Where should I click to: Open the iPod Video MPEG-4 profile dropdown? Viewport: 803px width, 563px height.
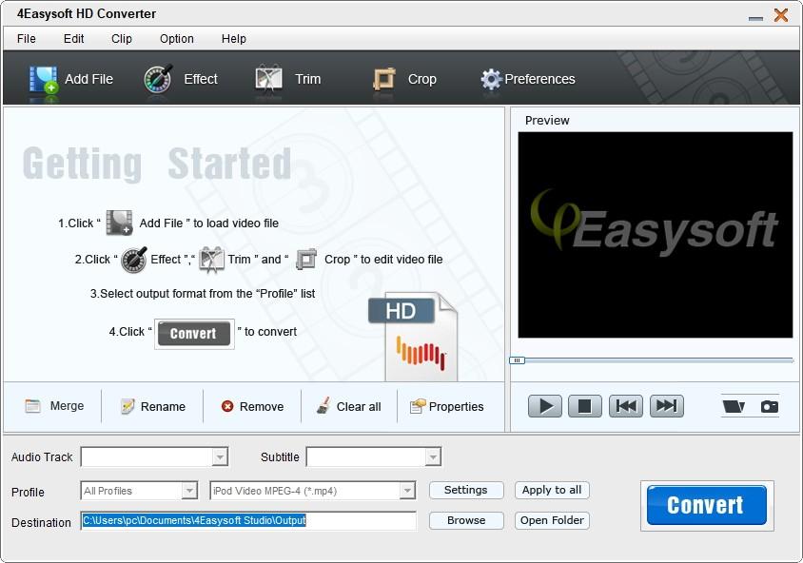pyautogui.click(x=407, y=491)
